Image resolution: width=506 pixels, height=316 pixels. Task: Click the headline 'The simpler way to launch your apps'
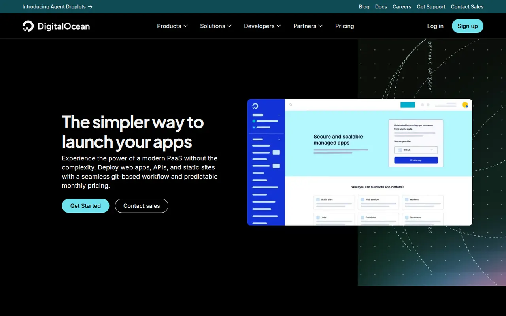(x=133, y=132)
